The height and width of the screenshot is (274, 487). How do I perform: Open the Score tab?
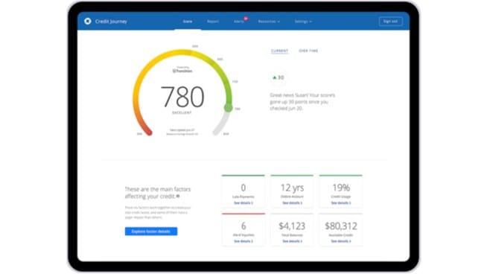click(188, 22)
